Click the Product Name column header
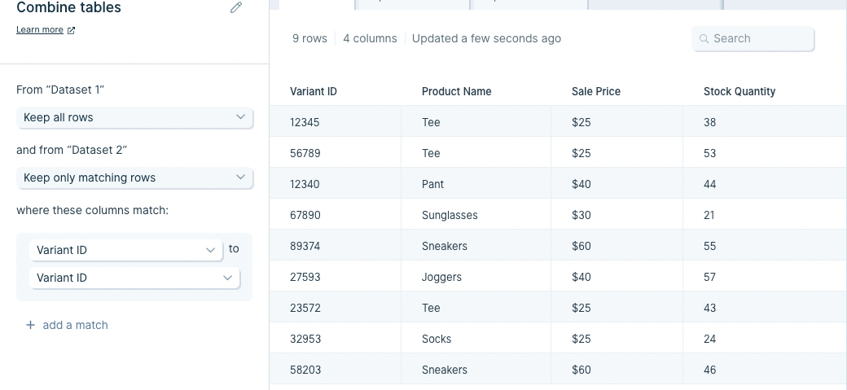Image resolution: width=847 pixels, height=390 pixels. tap(456, 92)
